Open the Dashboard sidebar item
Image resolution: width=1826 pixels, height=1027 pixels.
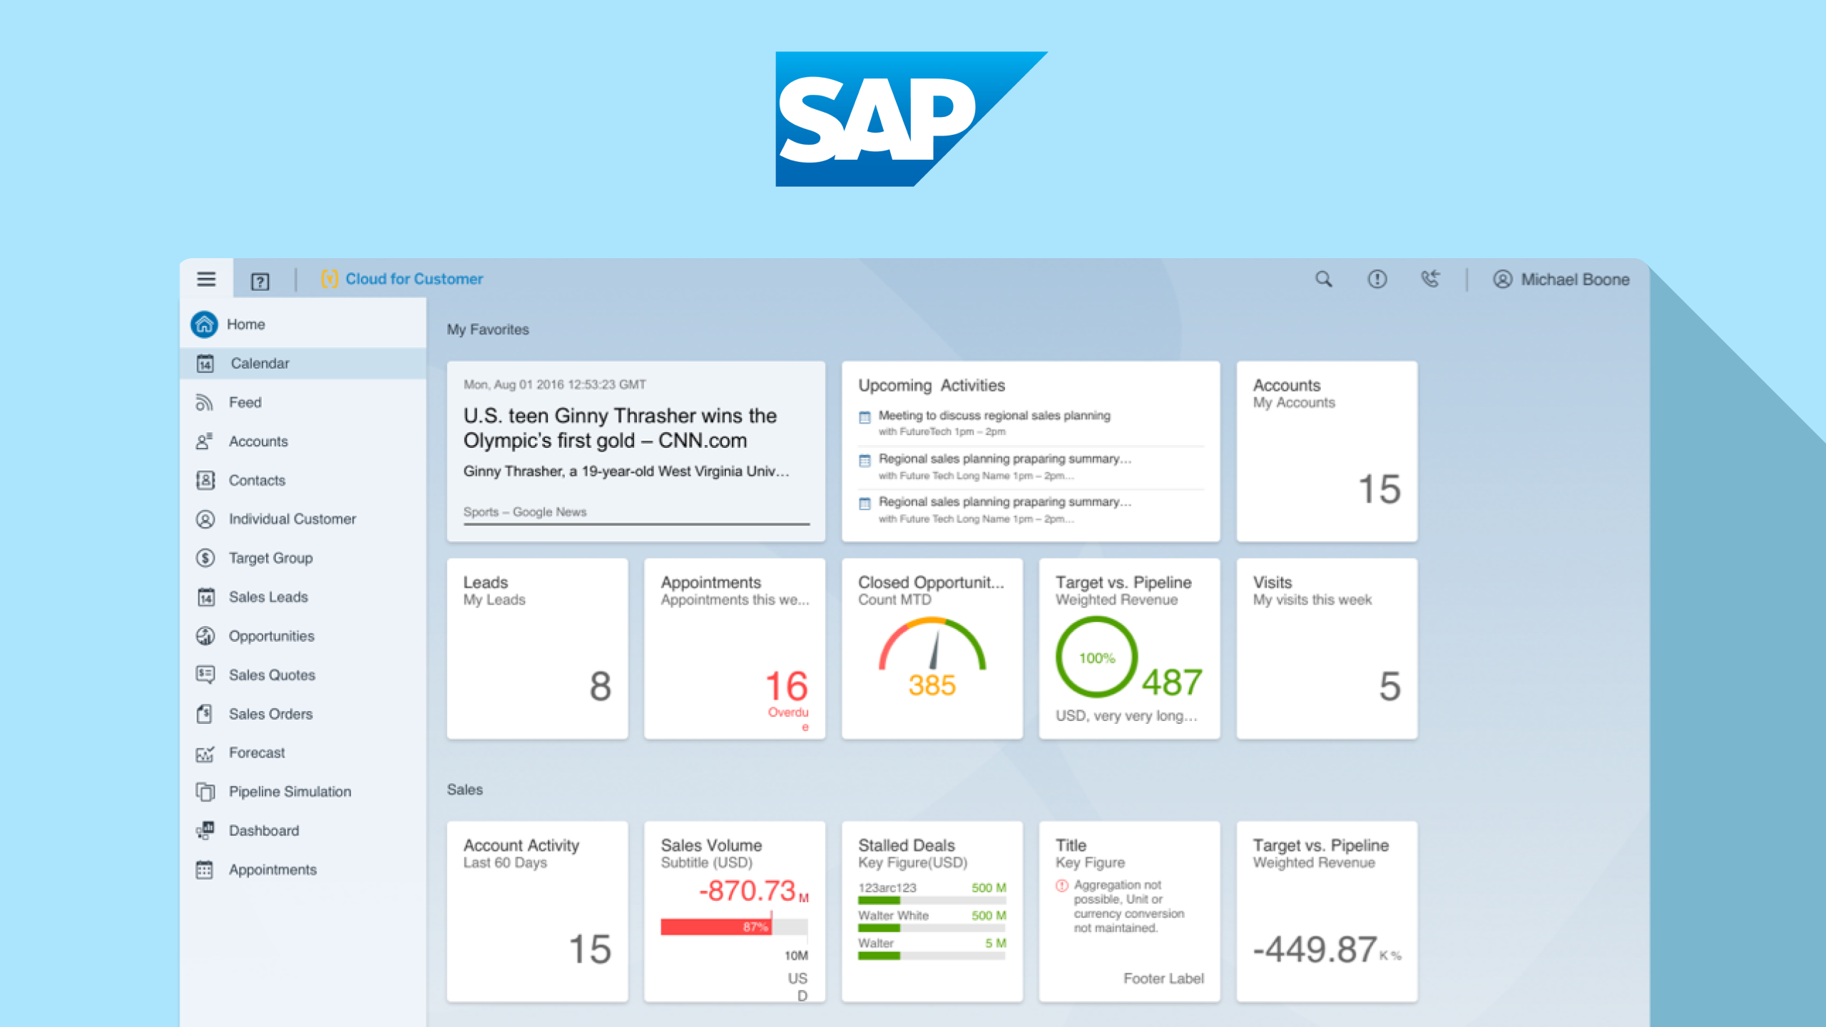(263, 831)
